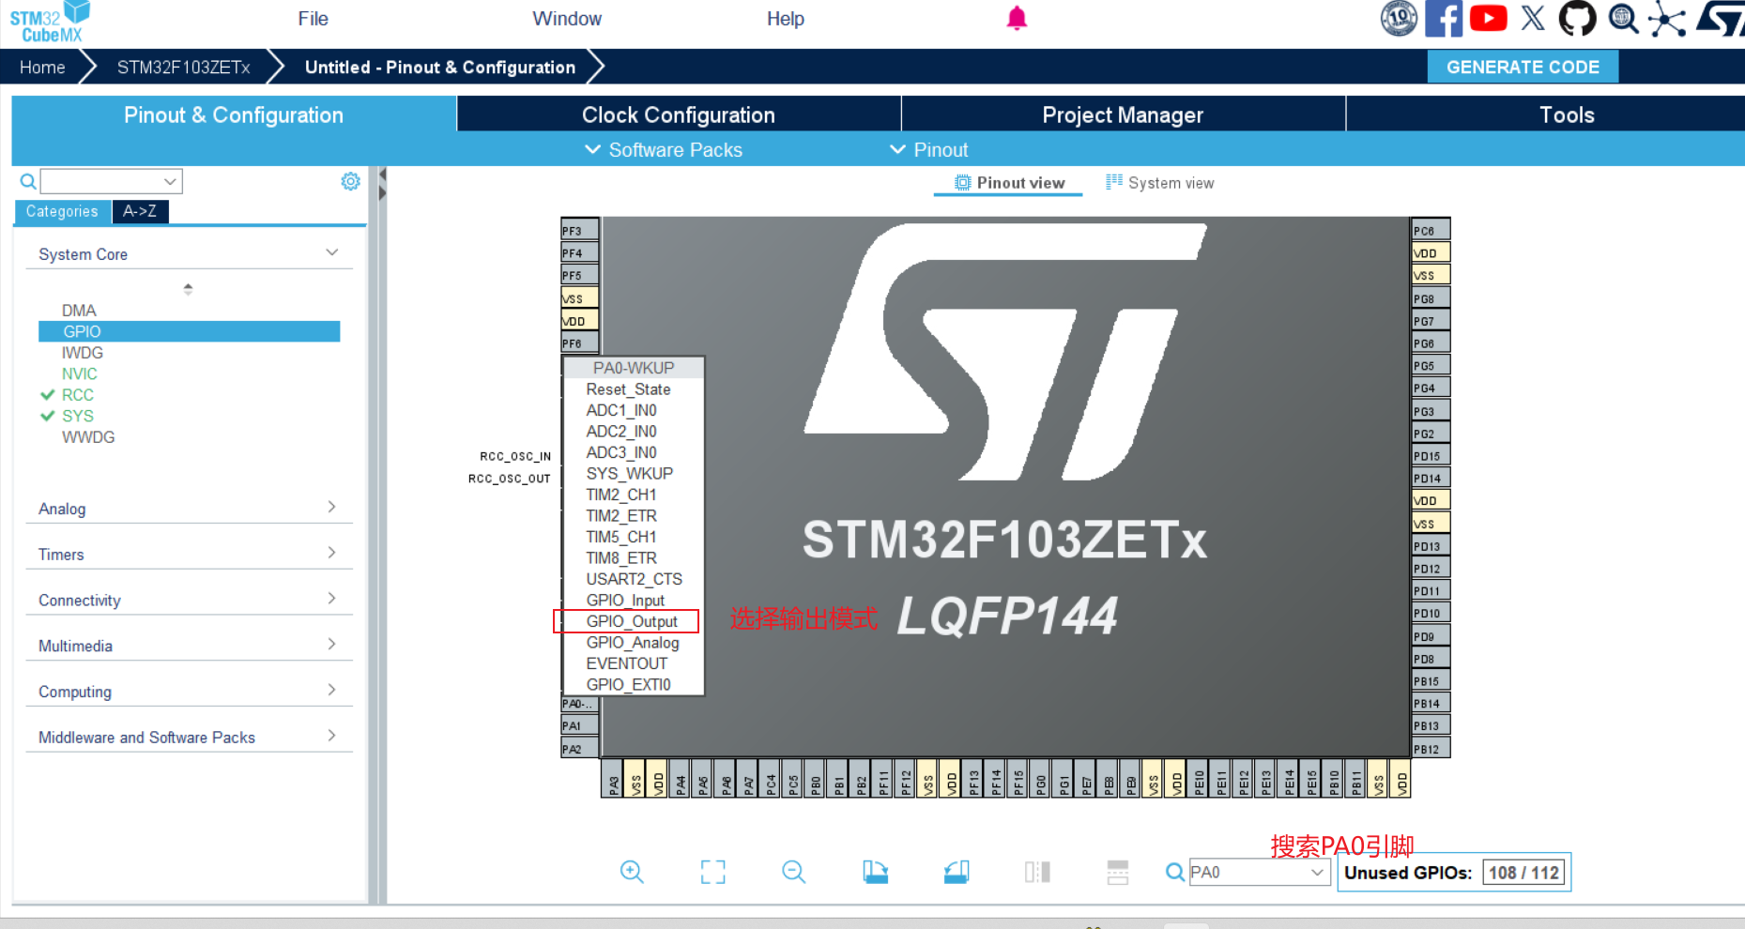Rotate the chip view counterclockwise

point(955,872)
